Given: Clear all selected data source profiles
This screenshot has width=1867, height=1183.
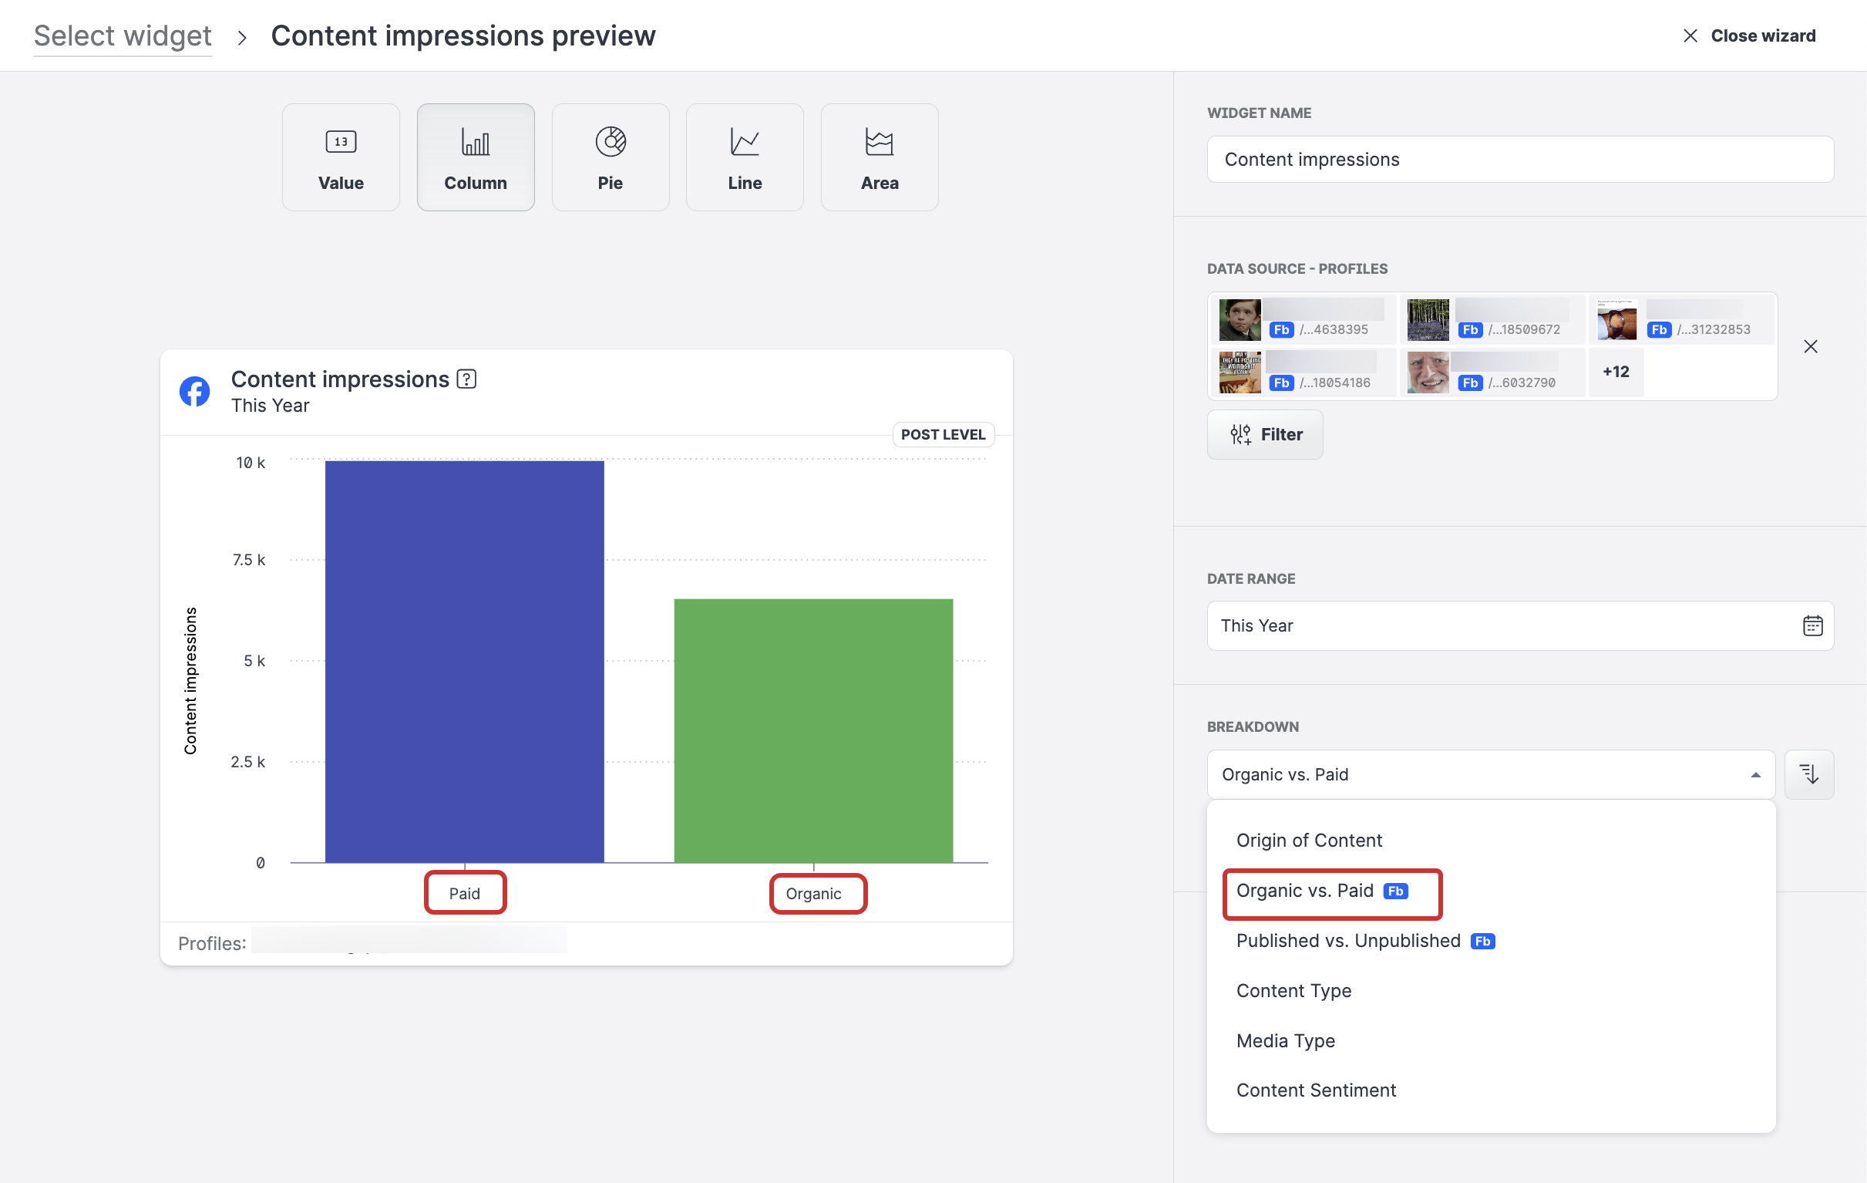Looking at the screenshot, I should pyautogui.click(x=1810, y=346).
